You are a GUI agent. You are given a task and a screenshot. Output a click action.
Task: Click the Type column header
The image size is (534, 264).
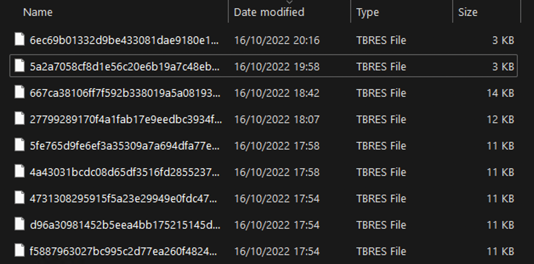pos(367,12)
